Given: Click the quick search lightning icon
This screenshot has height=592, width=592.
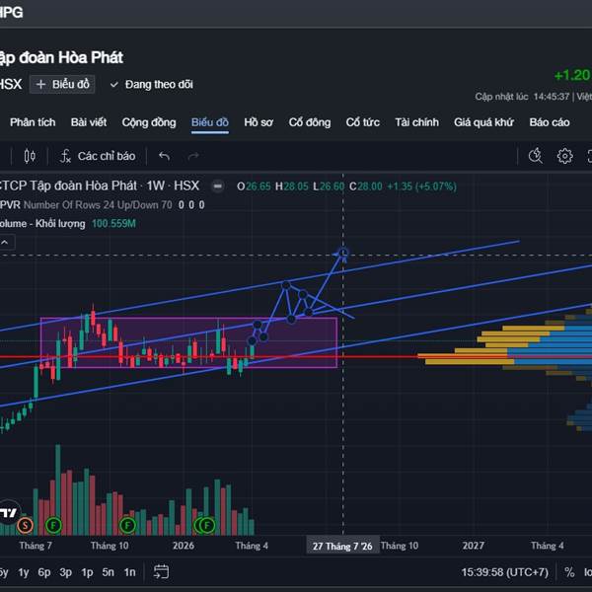Looking at the screenshot, I should coord(536,156).
